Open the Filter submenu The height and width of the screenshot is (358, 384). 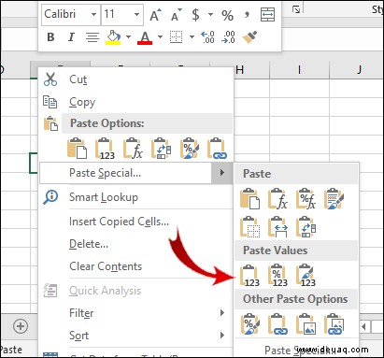pyautogui.click(x=135, y=313)
